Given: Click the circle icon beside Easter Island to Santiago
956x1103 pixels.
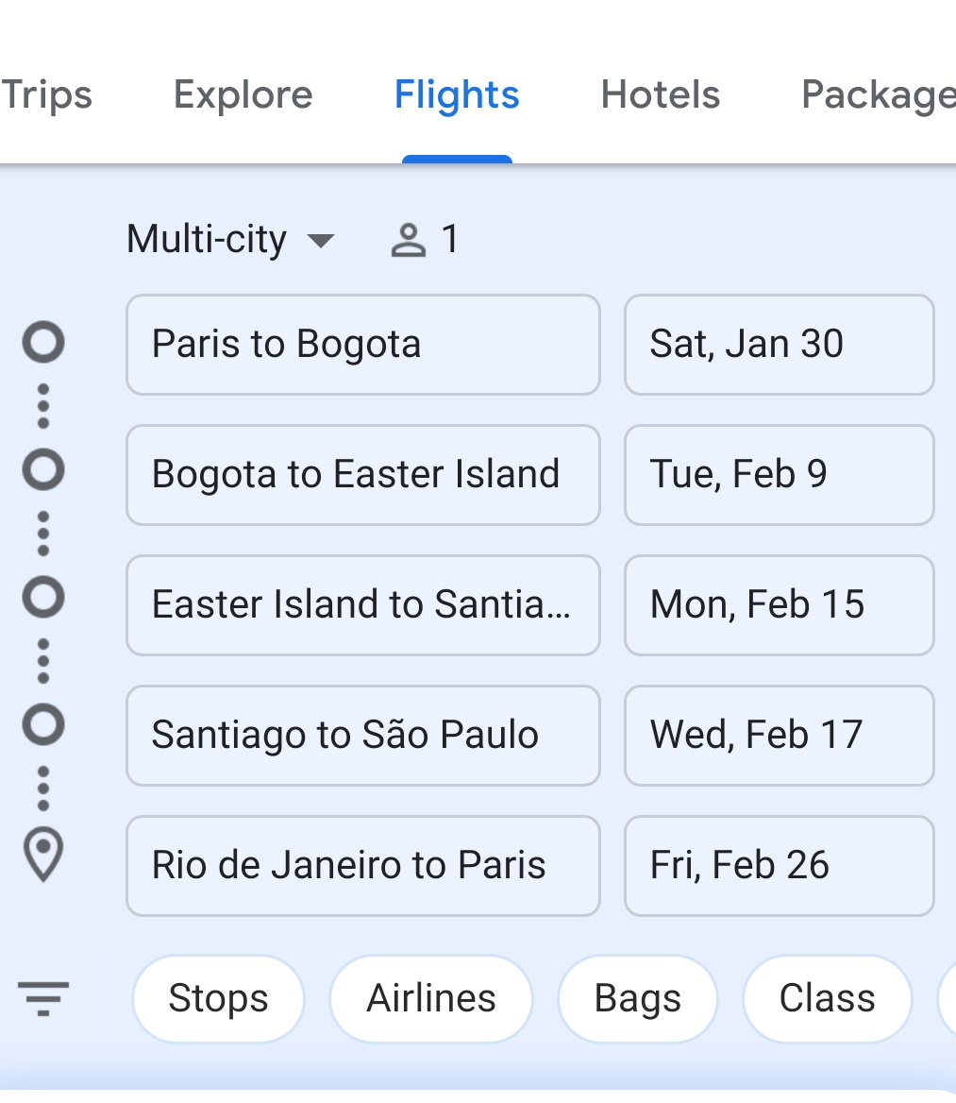Looking at the screenshot, I should point(43,597).
